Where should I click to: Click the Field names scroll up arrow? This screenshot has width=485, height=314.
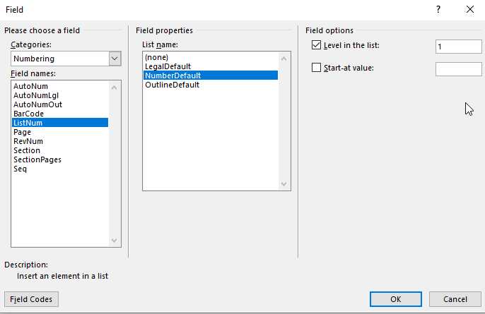114,87
